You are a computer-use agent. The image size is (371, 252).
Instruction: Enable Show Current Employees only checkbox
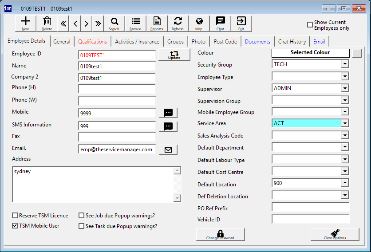(x=310, y=25)
